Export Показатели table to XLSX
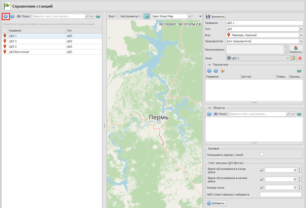This screenshot has width=306, height=208. click(x=299, y=71)
